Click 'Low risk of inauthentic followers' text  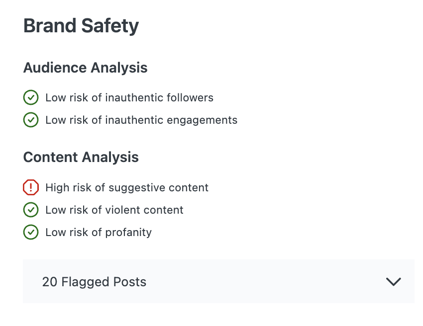[x=129, y=98]
